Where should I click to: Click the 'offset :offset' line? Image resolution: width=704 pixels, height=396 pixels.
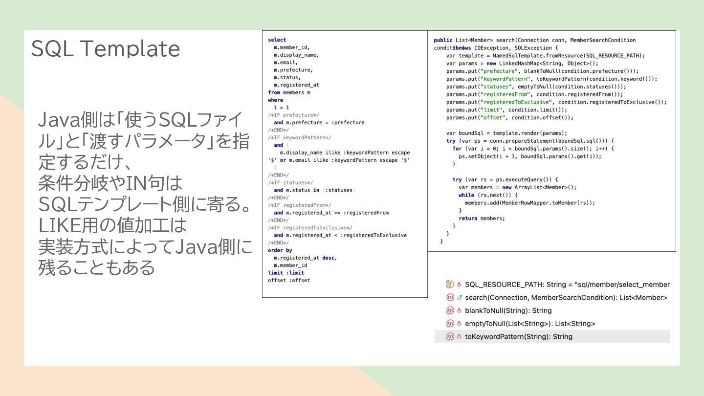[289, 280]
